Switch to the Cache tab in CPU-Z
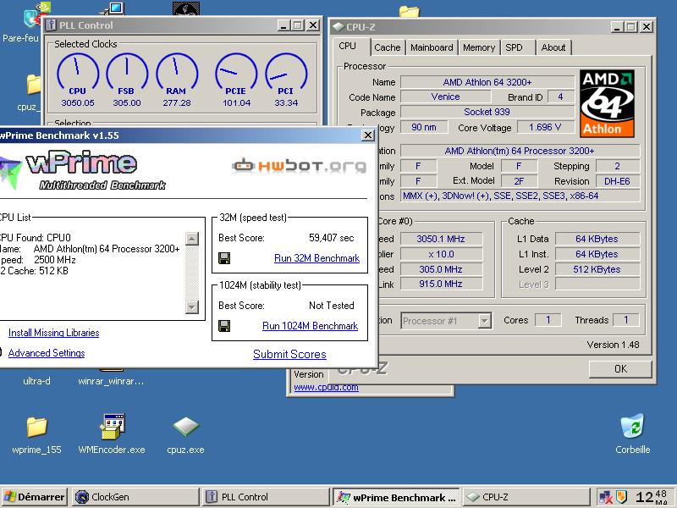The image size is (677, 508). [388, 47]
